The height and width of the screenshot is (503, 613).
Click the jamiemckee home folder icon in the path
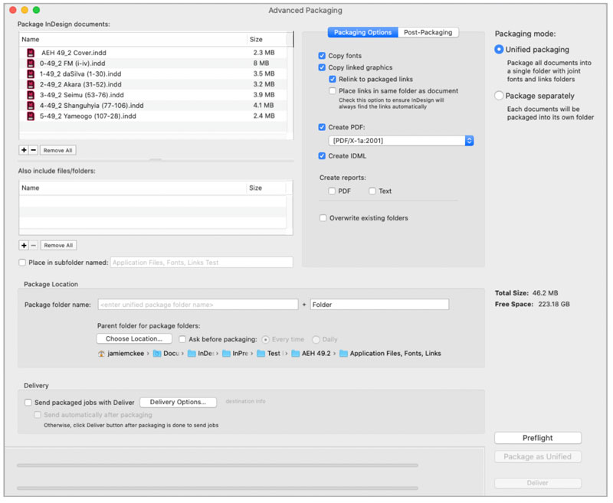(x=101, y=354)
